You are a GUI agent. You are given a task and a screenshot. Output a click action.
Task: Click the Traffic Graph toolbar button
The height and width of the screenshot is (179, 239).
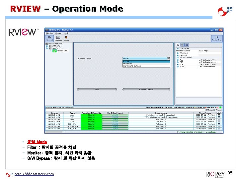(x=217, y=38)
